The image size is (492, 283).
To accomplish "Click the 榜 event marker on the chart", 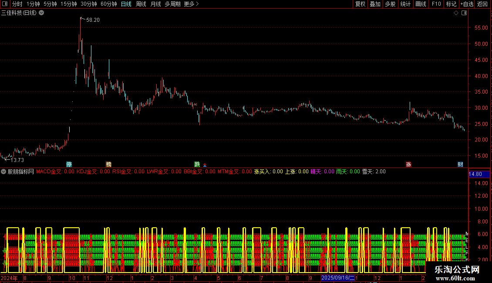I will click(x=108, y=165).
